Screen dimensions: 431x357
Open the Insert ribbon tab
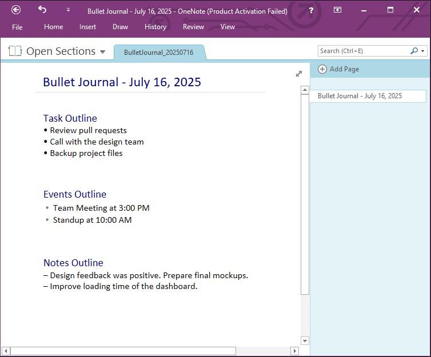pos(87,27)
